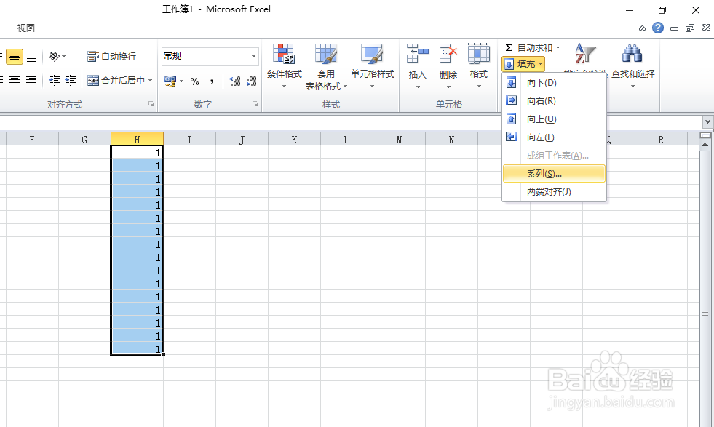This screenshot has height=427, width=714.
Task: Select column M header
Action: [x=399, y=139]
